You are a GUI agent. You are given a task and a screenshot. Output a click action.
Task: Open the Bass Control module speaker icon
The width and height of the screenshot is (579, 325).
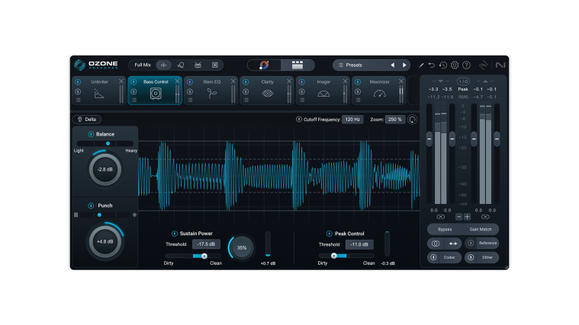click(x=156, y=94)
